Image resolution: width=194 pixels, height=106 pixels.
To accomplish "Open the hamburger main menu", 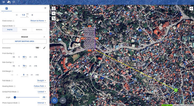I will pos(4,2).
